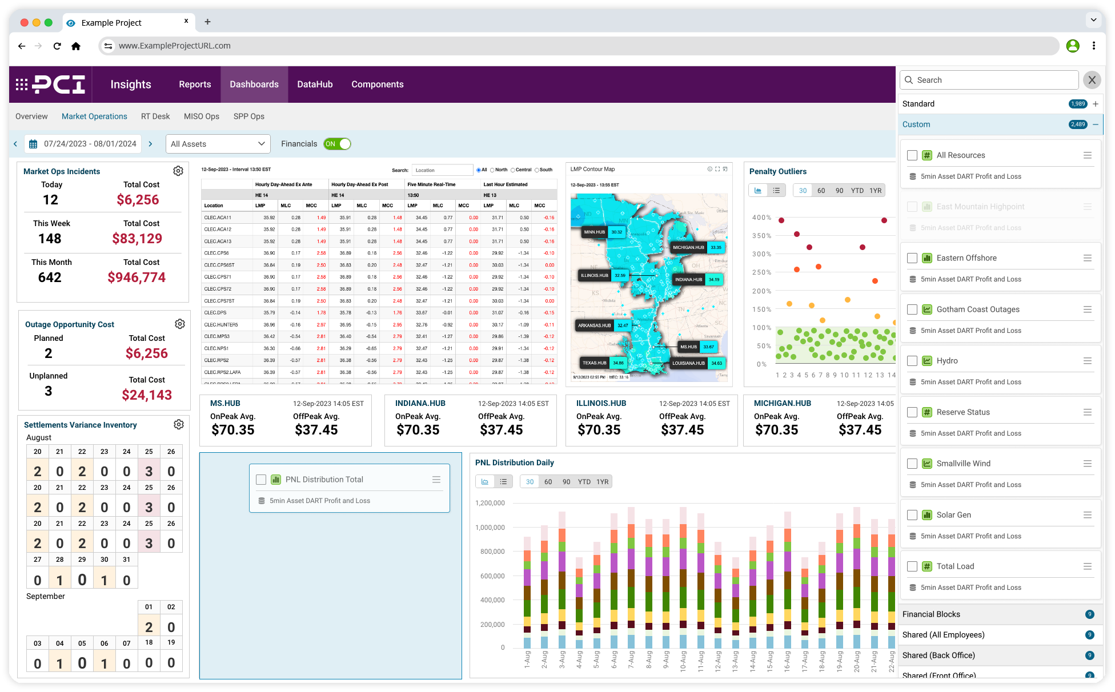Open Outage Opportunity Cost settings gear
The image size is (1115, 692).
(180, 324)
